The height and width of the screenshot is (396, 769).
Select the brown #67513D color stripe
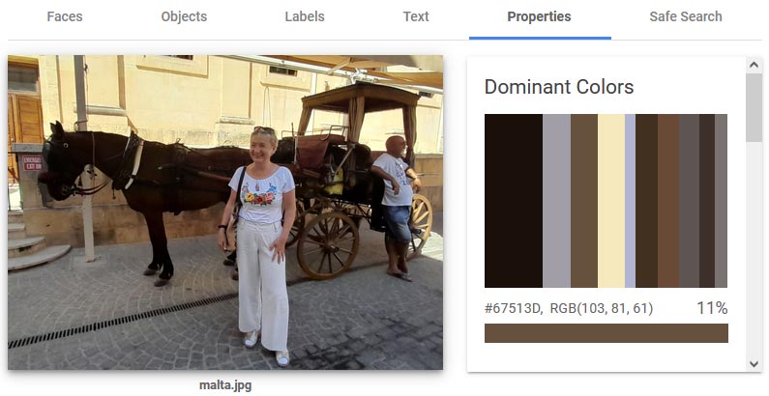pos(584,201)
